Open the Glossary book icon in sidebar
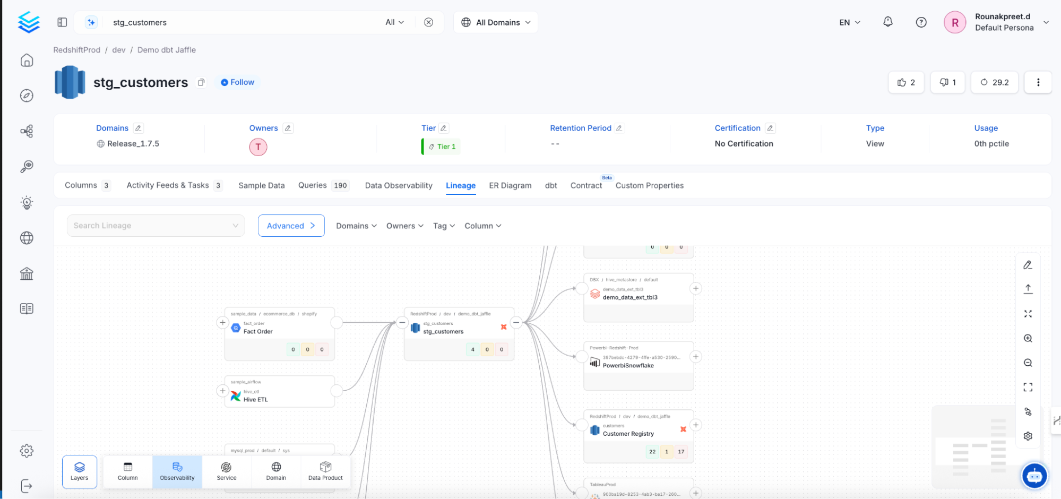 [27, 308]
